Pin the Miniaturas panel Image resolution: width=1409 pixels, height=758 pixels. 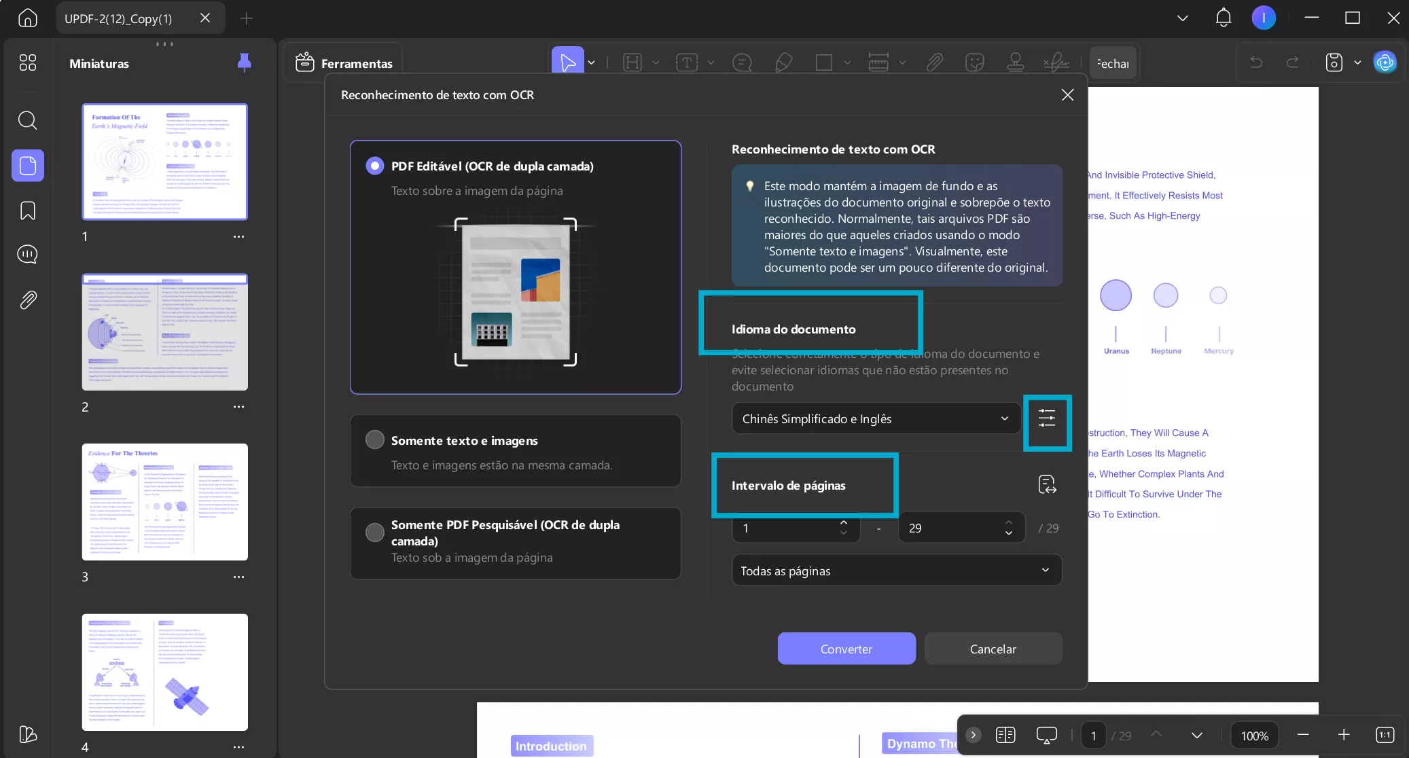pos(244,63)
